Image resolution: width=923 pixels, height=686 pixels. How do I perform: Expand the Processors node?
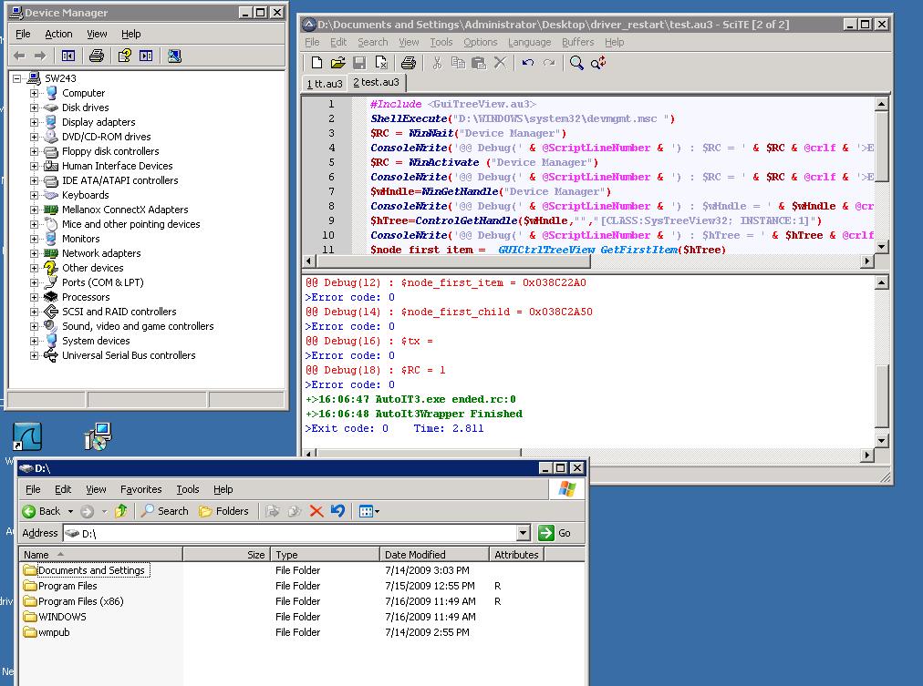click(x=34, y=297)
